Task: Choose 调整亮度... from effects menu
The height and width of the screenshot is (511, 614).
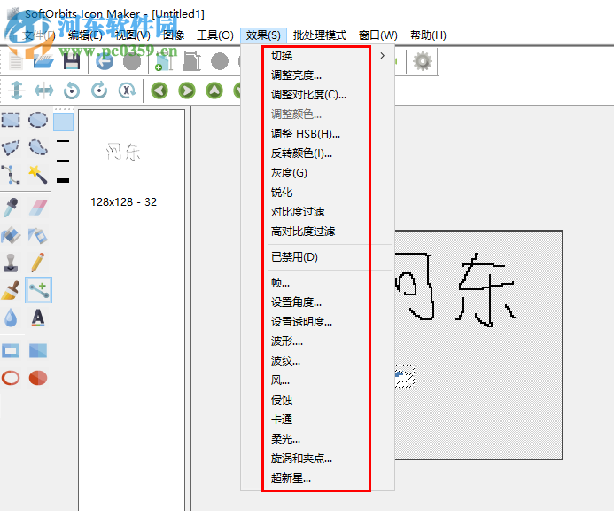Action: point(317,75)
